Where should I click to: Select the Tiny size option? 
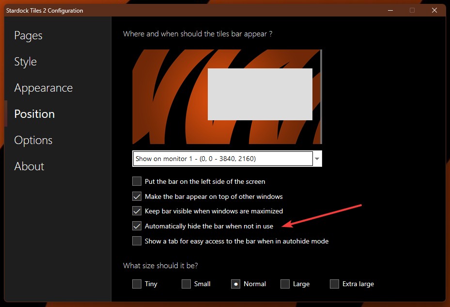137,284
